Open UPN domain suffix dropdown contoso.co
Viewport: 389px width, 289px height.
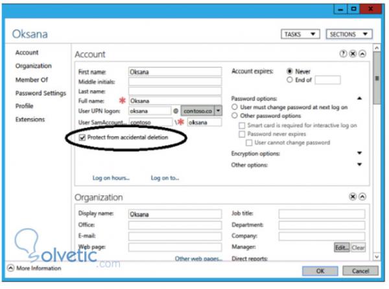click(218, 110)
